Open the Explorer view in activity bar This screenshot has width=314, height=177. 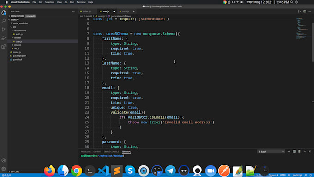tap(4, 12)
